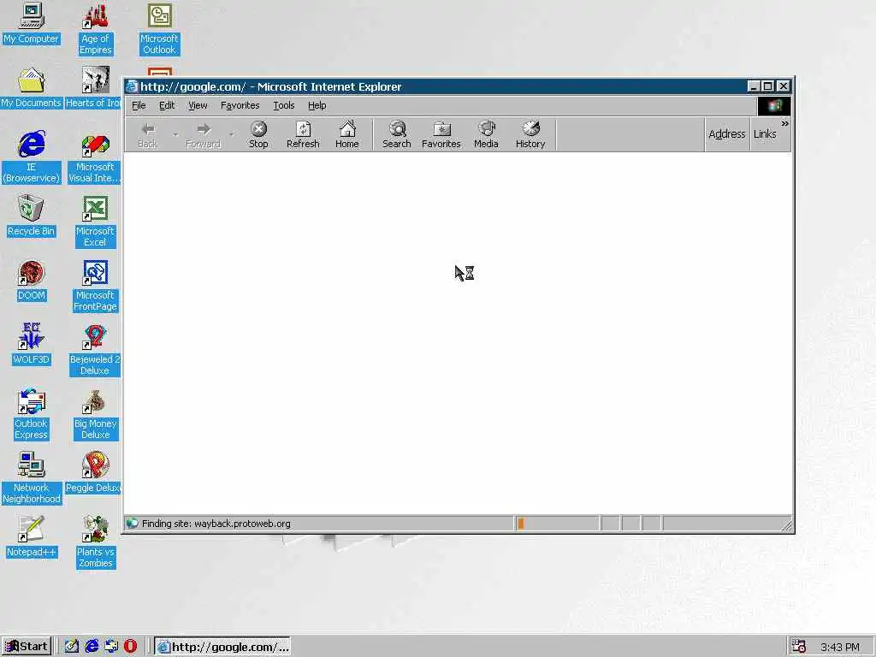Refresh the page in Internet Explorer
This screenshot has width=876, height=657.
(303, 134)
